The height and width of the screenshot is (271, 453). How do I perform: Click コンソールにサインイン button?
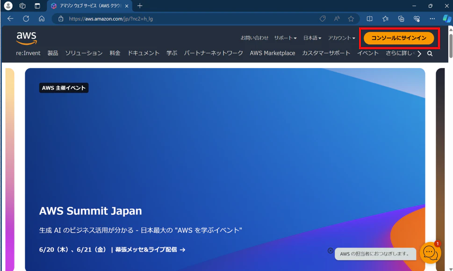pyautogui.click(x=399, y=38)
